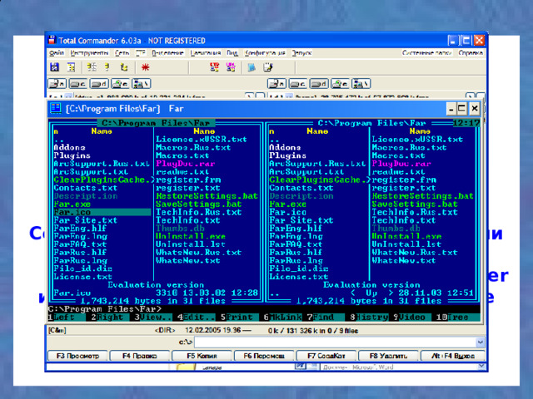This screenshot has width=533, height=399.
Task: Select UnInstall.exe in right Far panel
Action: pos(406,236)
